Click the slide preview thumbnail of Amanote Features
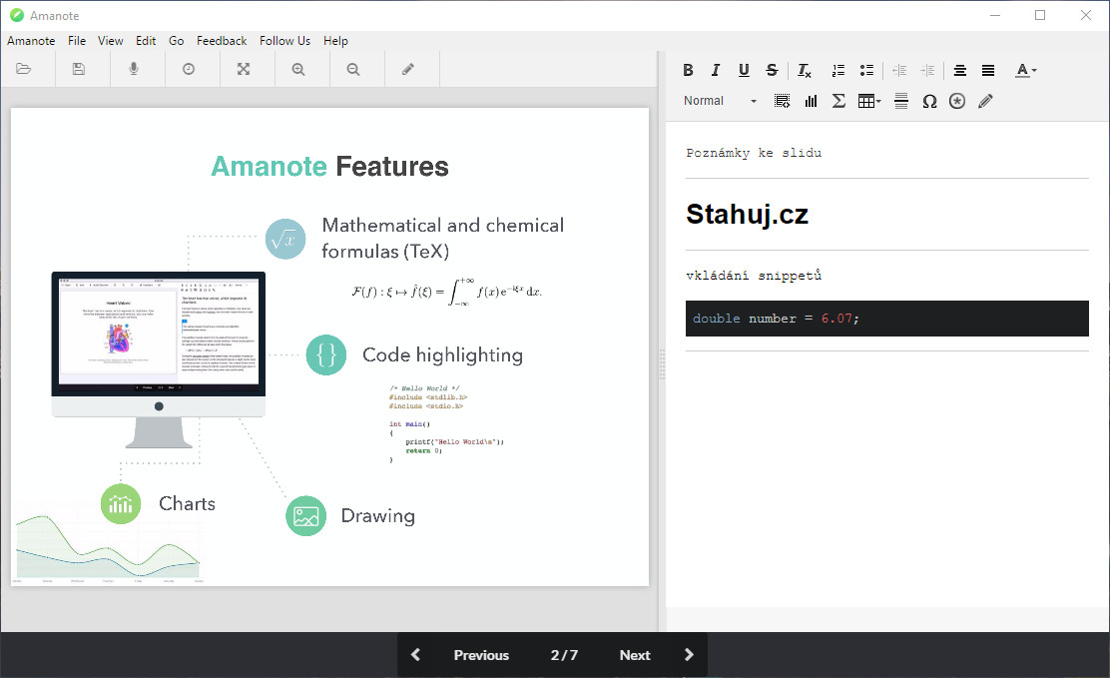1110x678 pixels. coord(329,347)
